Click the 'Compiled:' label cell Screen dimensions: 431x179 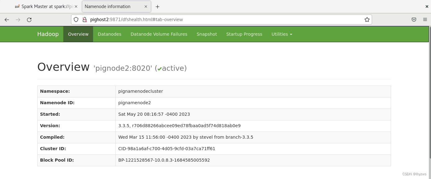[x=76, y=137]
